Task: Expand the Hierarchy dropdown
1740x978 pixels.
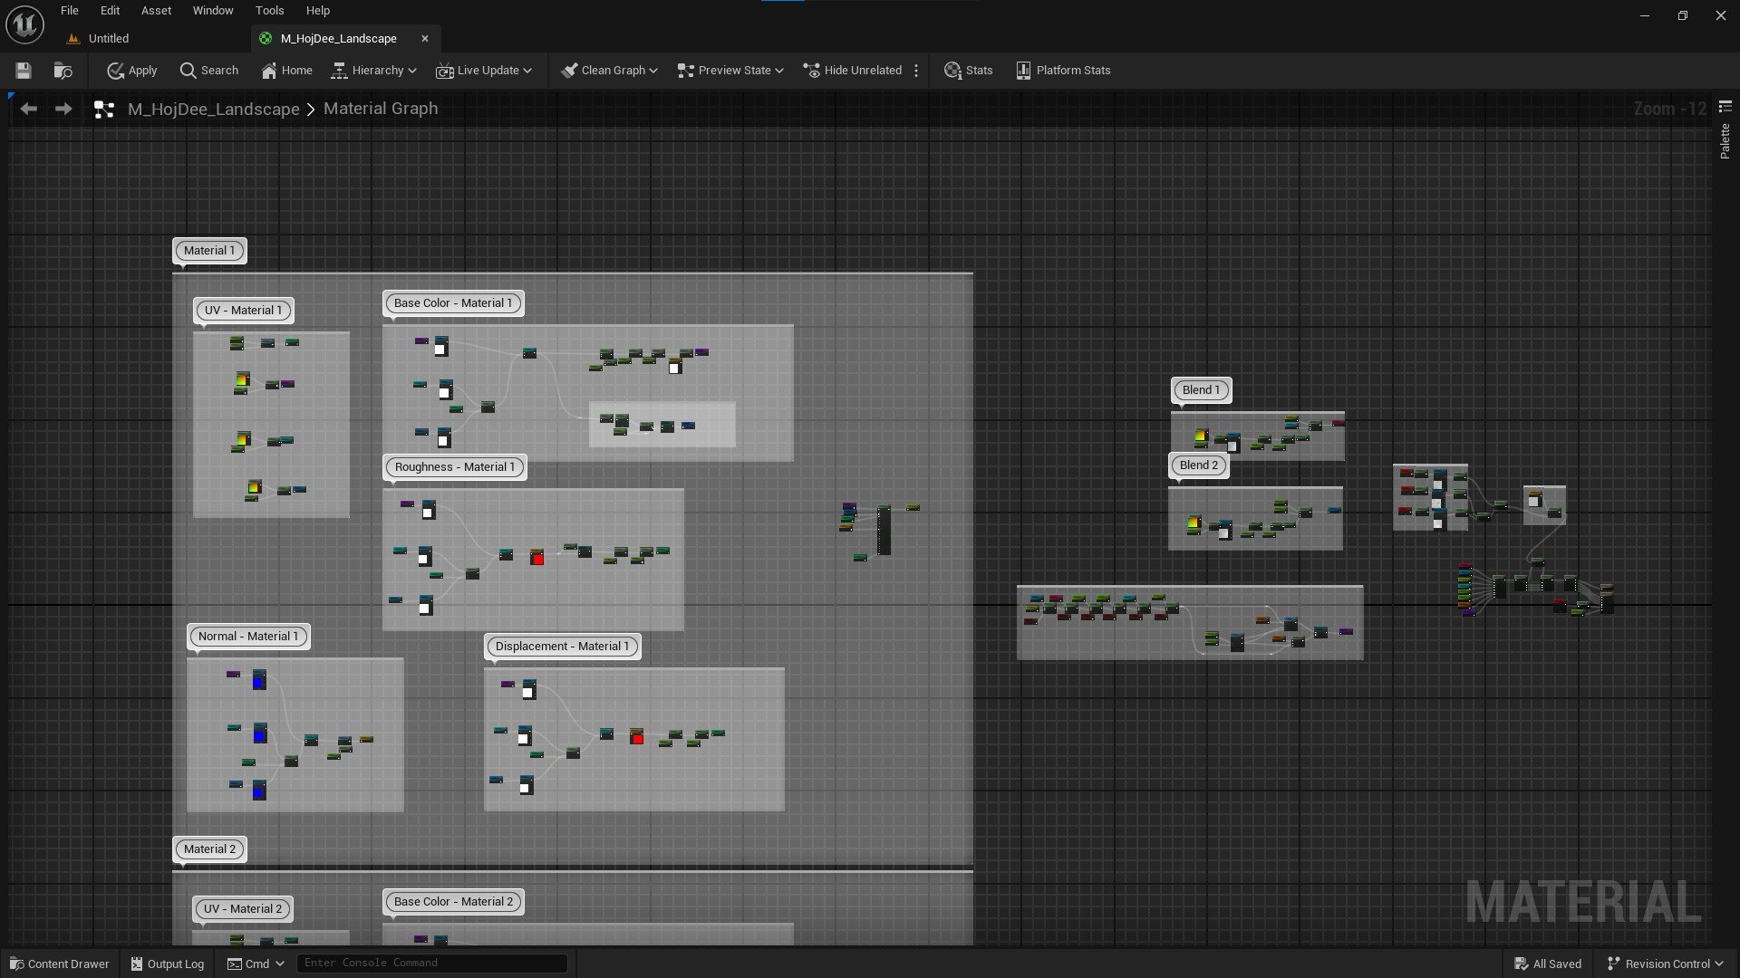Action: click(372, 71)
